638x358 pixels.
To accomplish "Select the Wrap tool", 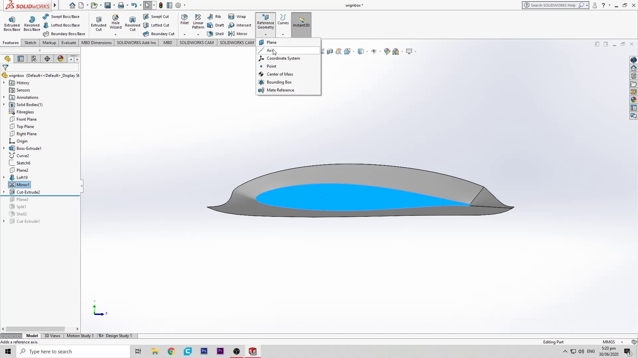I will (x=237, y=17).
